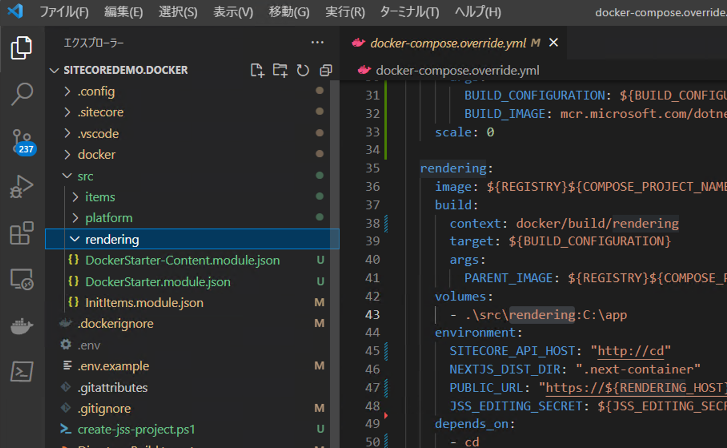Click git icon beside .gitattributes
Viewport: 727px width, 448px height.
66,387
